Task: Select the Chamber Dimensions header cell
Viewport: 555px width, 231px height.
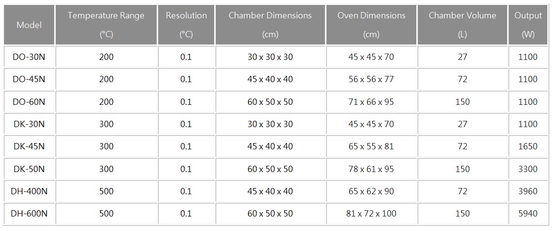Action: (270, 25)
